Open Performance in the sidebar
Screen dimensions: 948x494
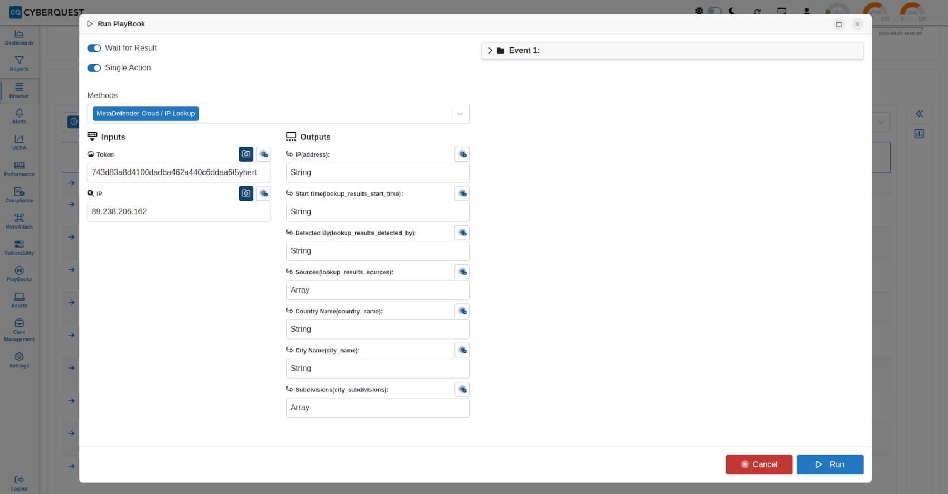(x=20, y=169)
